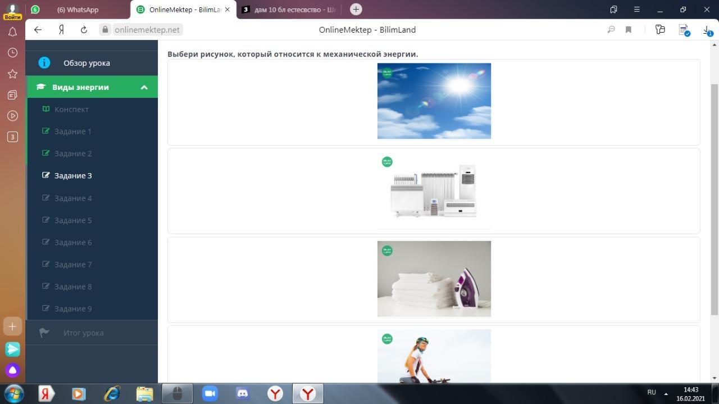Viewport: 719px width, 404px height.
Task: Click the Войти profile avatar
Action: click(x=12, y=11)
